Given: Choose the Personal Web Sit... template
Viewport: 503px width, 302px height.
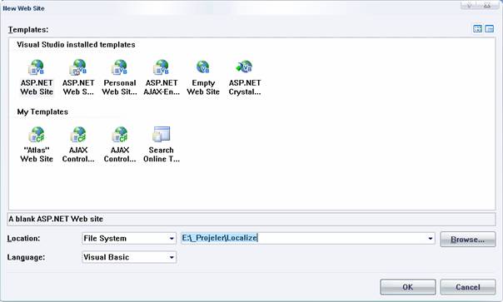Looking at the screenshot, I should 120,77.
